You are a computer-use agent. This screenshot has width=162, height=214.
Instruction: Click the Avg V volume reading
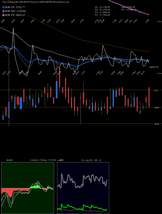coord(128,7)
